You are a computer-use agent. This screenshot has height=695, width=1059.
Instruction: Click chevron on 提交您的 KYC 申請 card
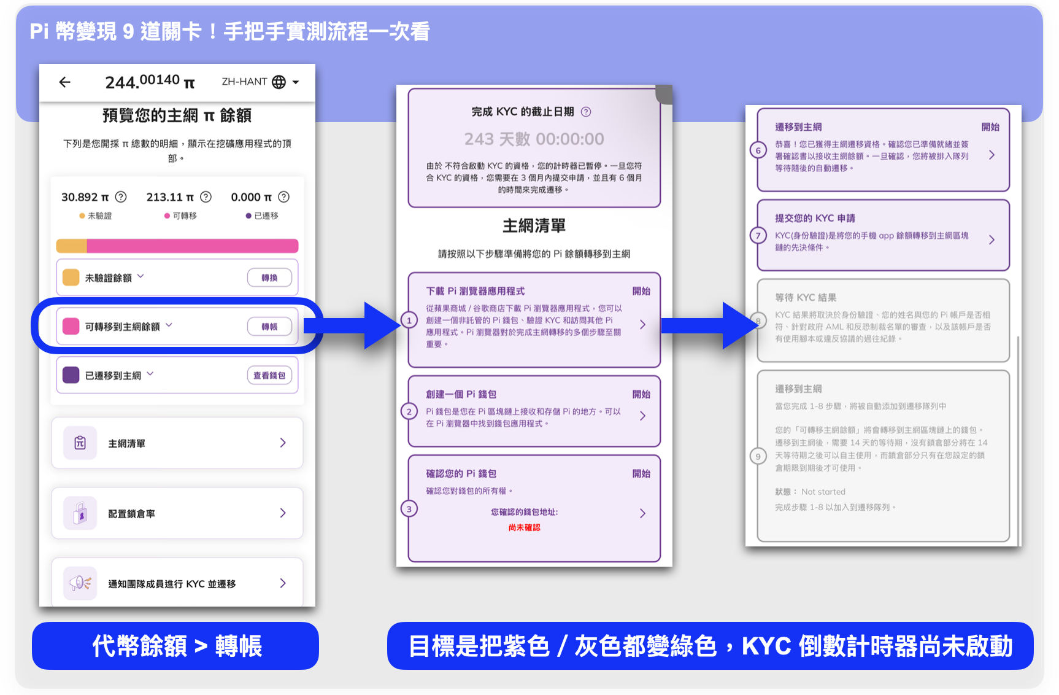coord(992,240)
